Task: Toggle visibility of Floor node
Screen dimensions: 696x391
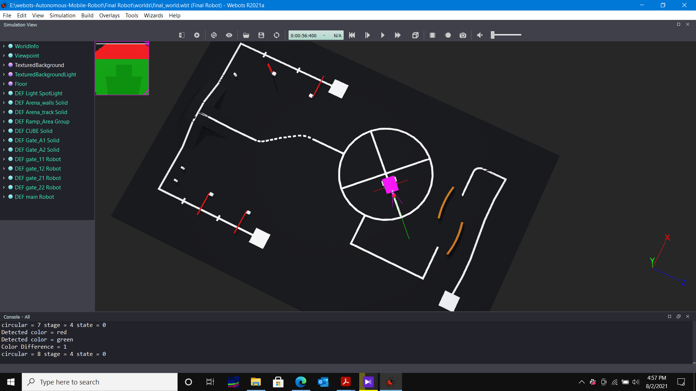Action: [x=11, y=84]
